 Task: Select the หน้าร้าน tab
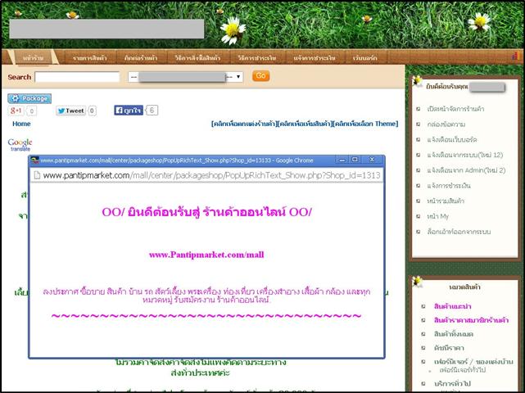coord(34,57)
